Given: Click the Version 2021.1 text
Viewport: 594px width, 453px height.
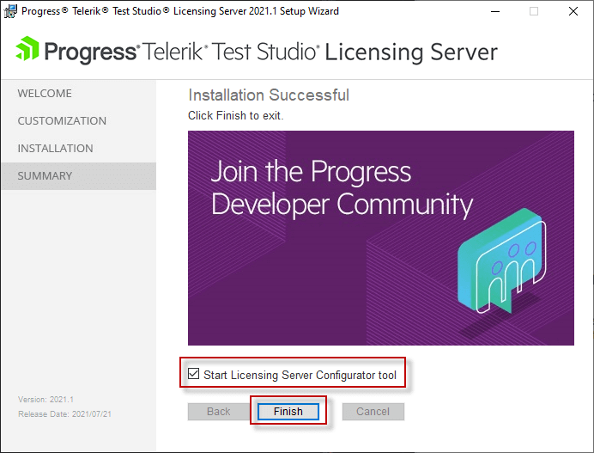Looking at the screenshot, I should tap(45, 399).
